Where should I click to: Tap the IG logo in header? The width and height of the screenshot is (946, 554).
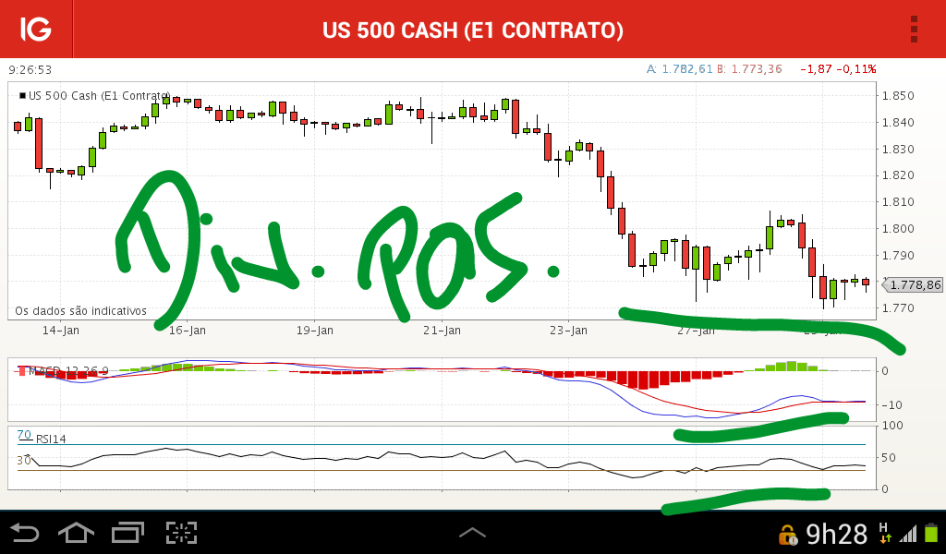[36, 29]
